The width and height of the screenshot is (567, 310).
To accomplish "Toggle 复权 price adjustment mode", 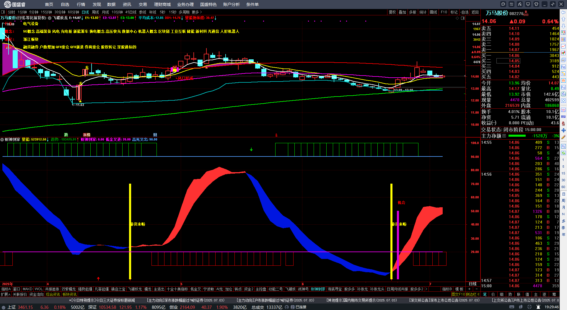I will pyautogui.click(x=392, y=12).
